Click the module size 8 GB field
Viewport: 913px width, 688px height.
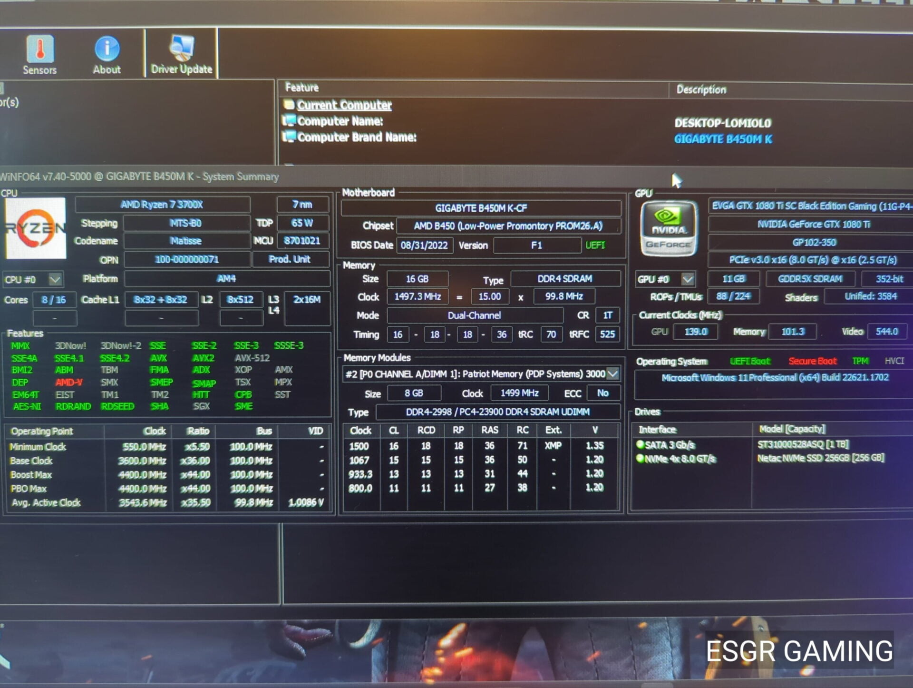click(414, 393)
